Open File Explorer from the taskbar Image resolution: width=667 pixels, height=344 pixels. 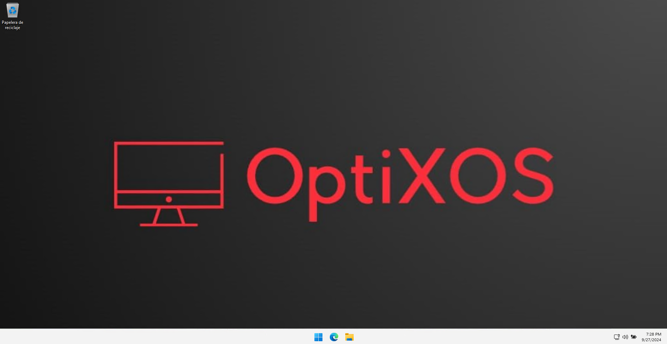click(349, 337)
